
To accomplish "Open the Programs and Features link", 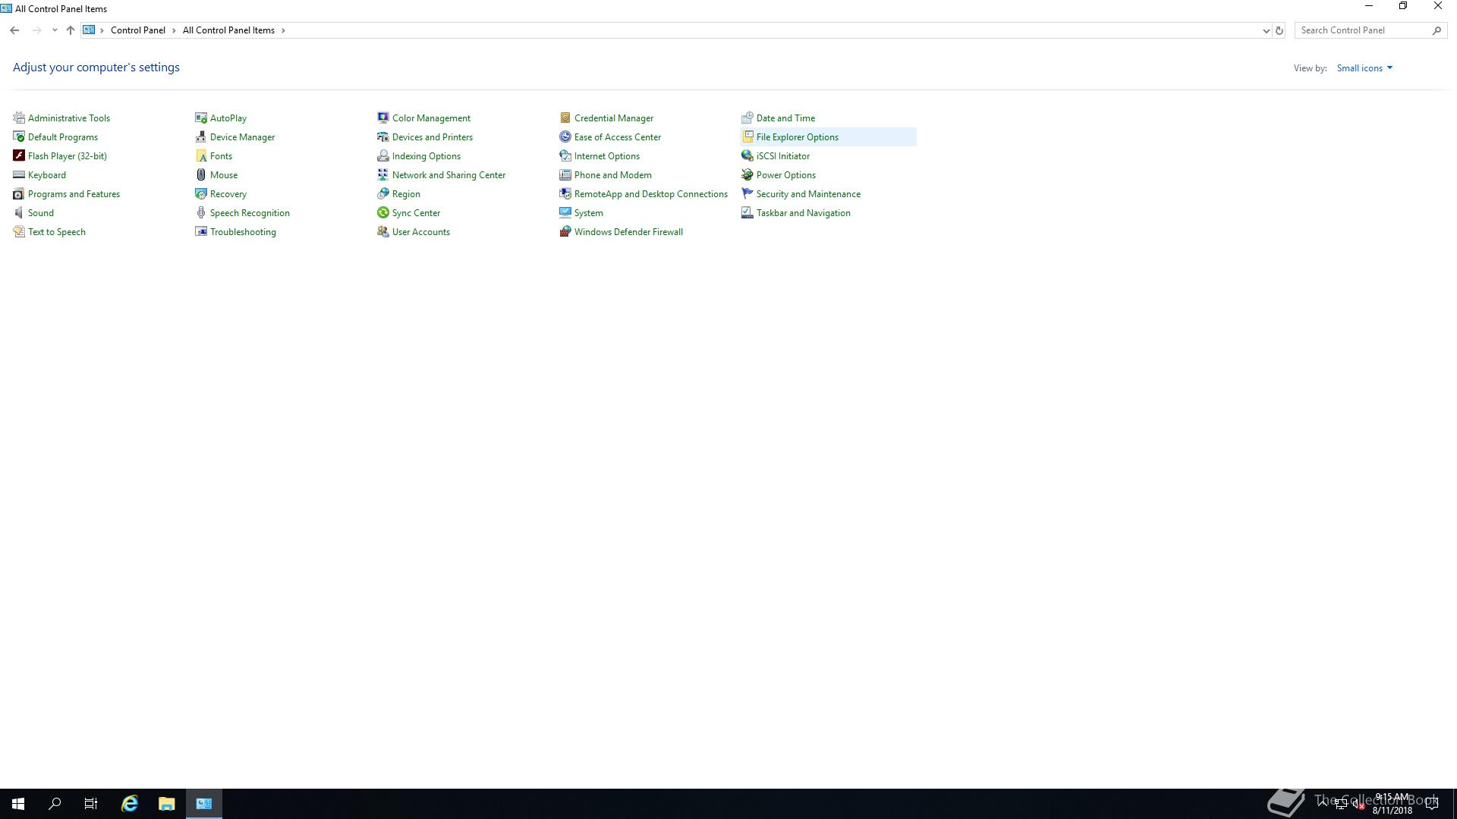I will (x=74, y=193).
